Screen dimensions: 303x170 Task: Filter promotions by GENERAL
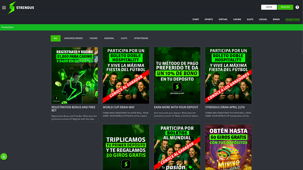(x=109, y=38)
